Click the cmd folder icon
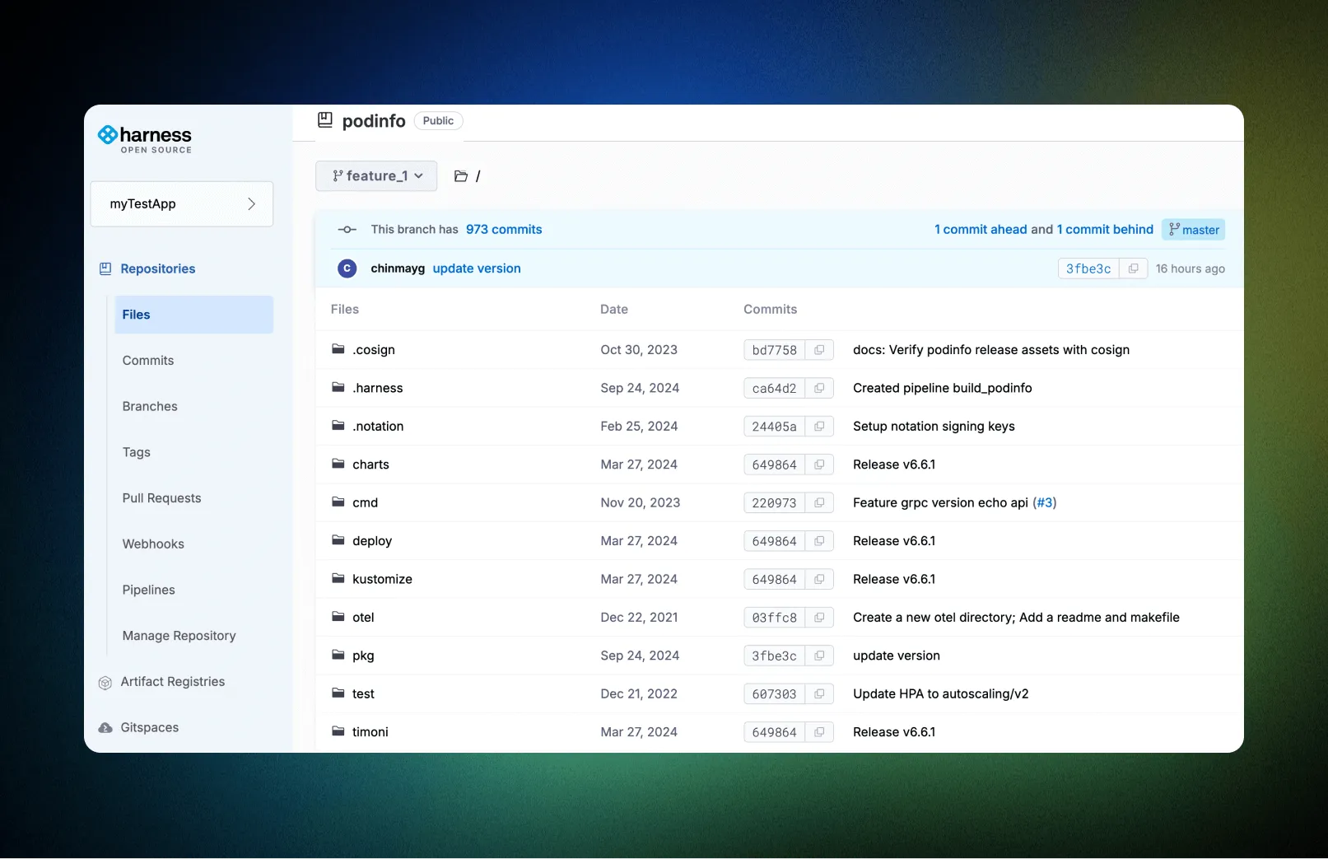1328x859 pixels. 338,502
